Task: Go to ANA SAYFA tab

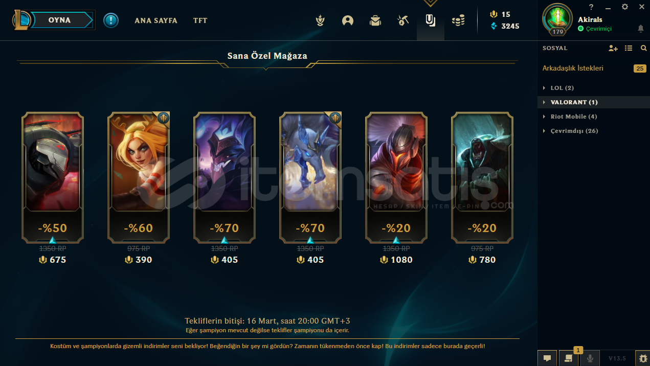Action: click(x=156, y=21)
